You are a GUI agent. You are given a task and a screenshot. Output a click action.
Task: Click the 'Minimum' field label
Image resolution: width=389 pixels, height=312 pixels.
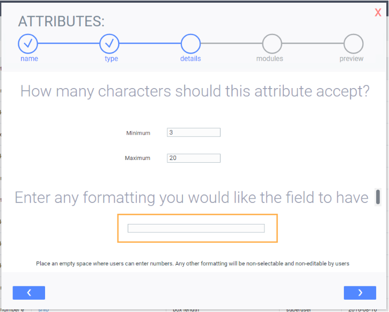coord(138,133)
